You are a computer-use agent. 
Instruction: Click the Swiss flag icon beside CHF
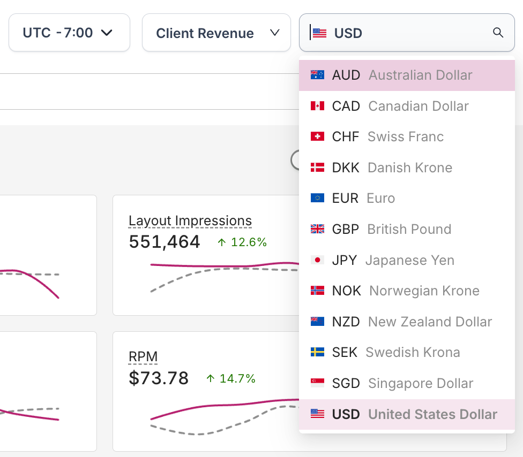(317, 136)
